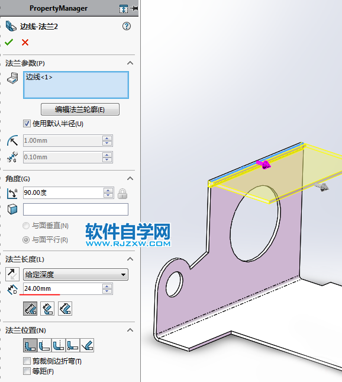The height and width of the screenshot is (382, 342).
Task: Open the 给定深度 end condition dropdown
Action: (76, 275)
